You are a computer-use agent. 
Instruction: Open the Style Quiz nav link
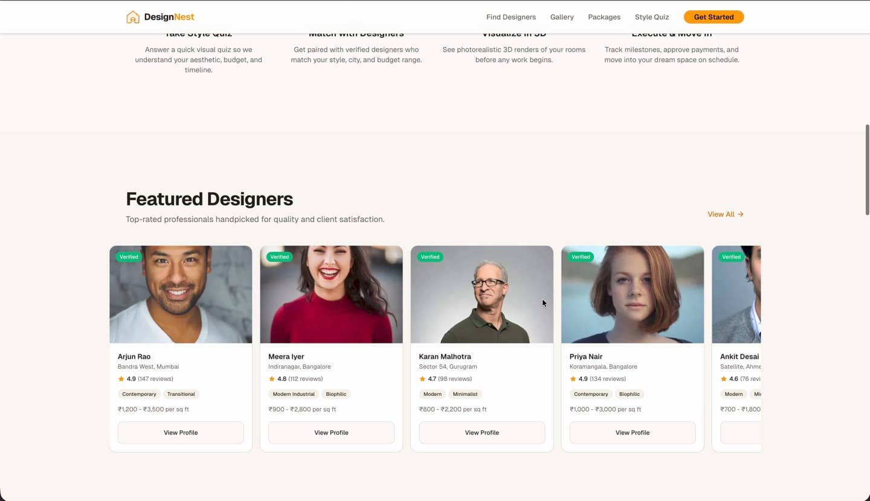click(x=652, y=17)
